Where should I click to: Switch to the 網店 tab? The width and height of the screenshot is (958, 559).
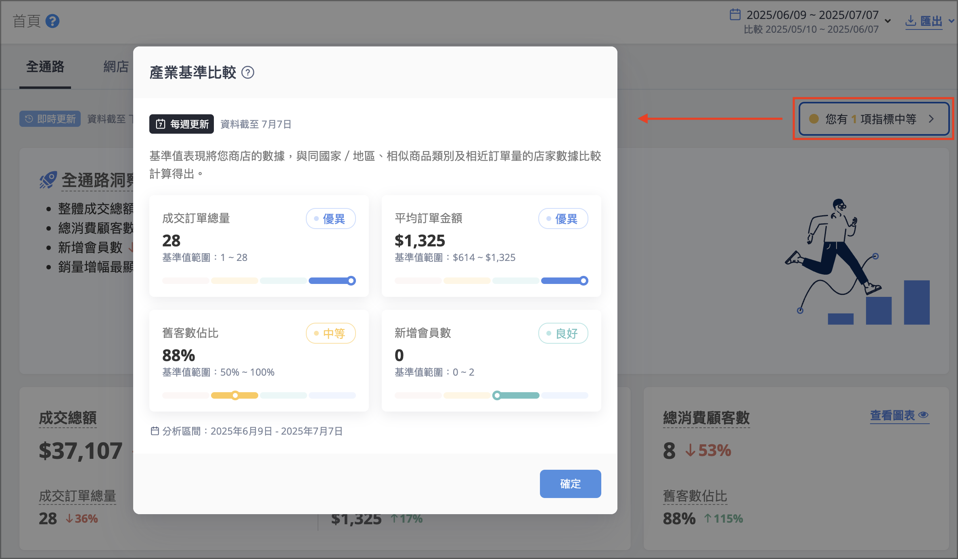click(116, 67)
